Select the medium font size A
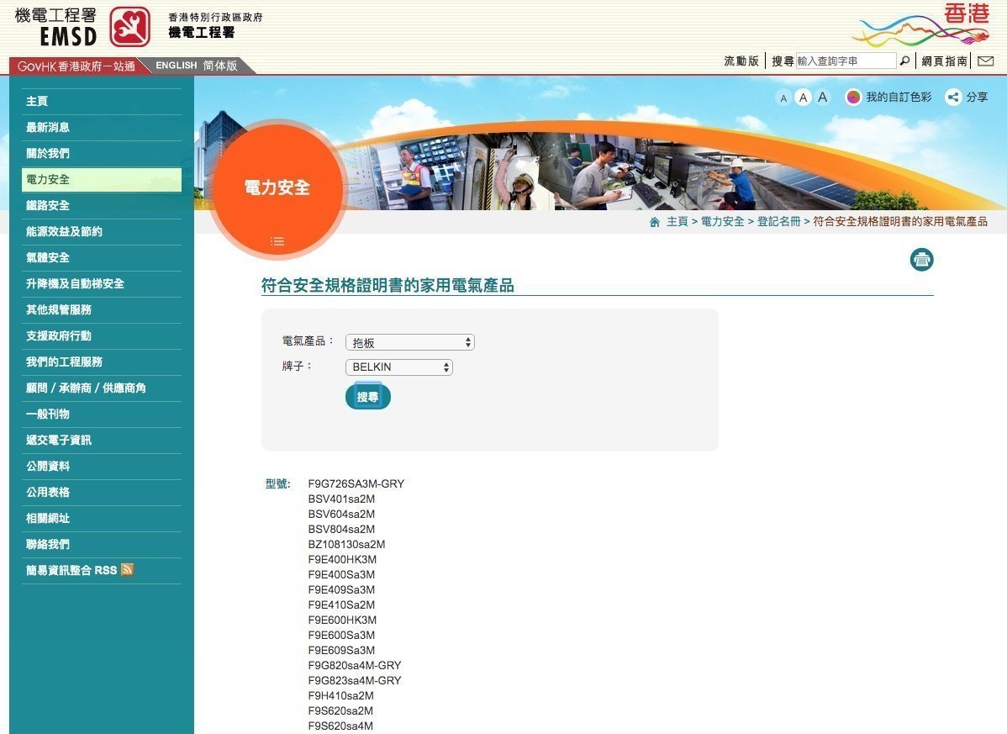The height and width of the screenshot is (734, 1007). pos(803,98)
